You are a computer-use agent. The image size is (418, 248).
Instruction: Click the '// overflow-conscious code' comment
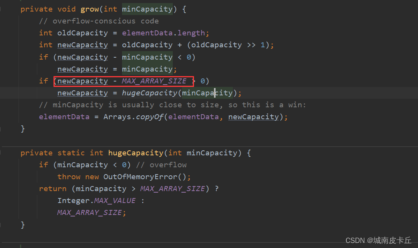pyautogui.click(x=99, y=21)
